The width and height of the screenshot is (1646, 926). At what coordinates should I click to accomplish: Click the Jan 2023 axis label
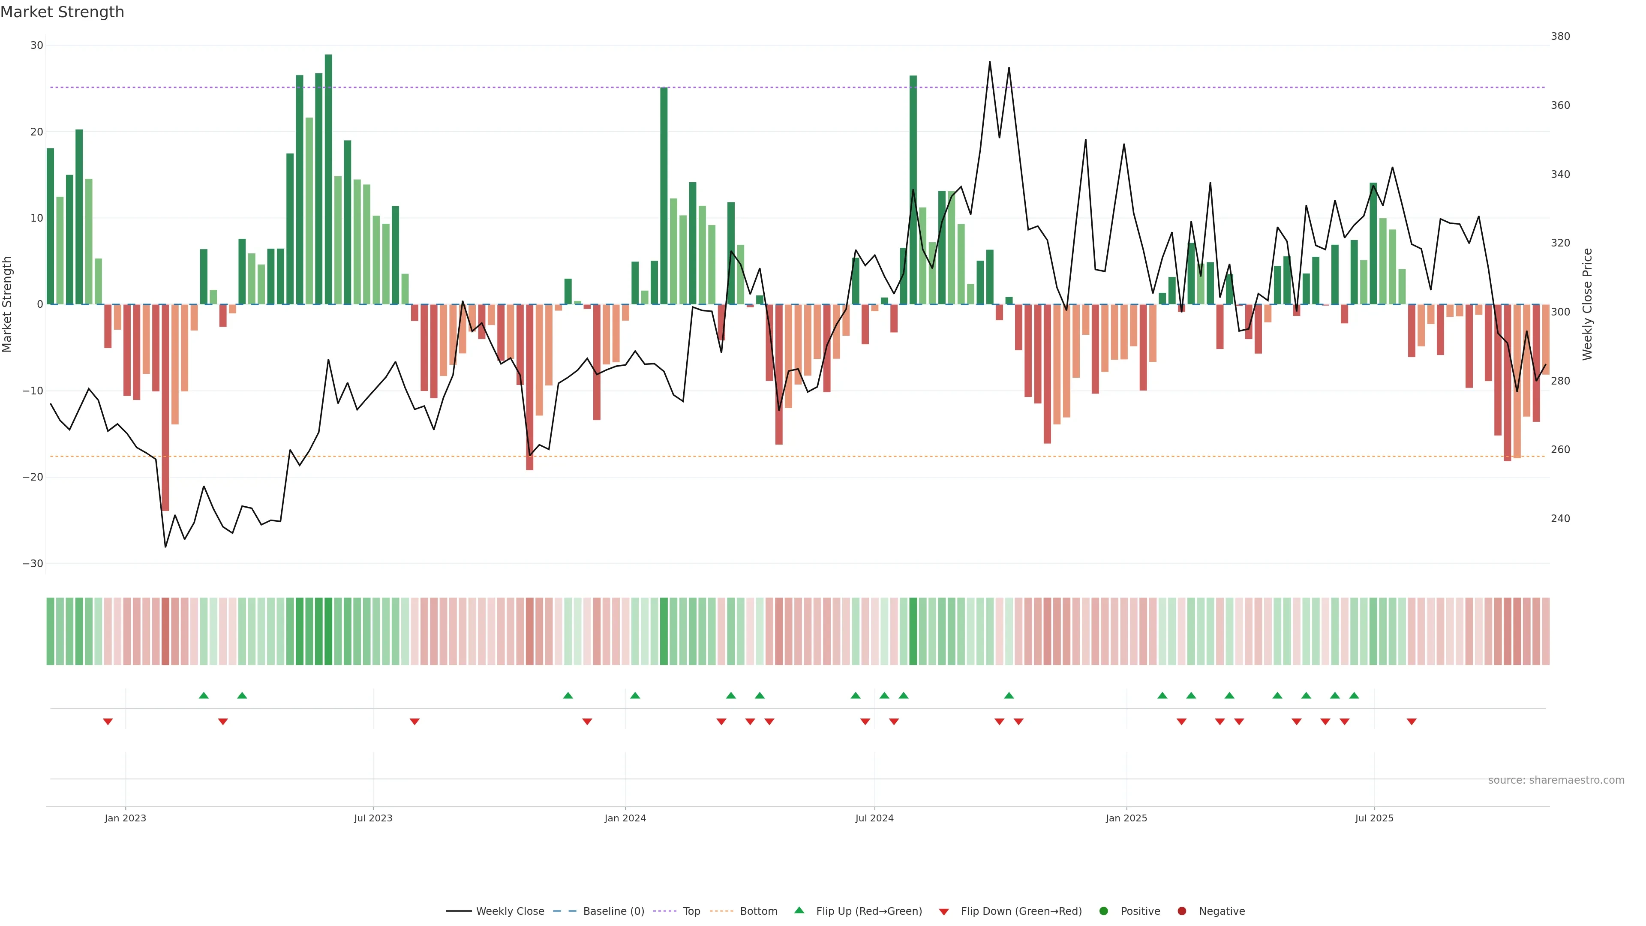point(125,818)
